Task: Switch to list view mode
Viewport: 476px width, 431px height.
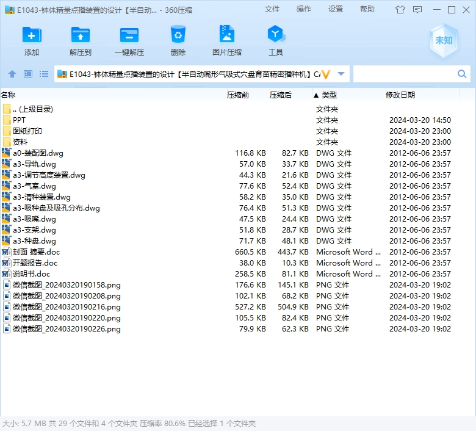Action: pyautogui.click(x=44, y=74)
